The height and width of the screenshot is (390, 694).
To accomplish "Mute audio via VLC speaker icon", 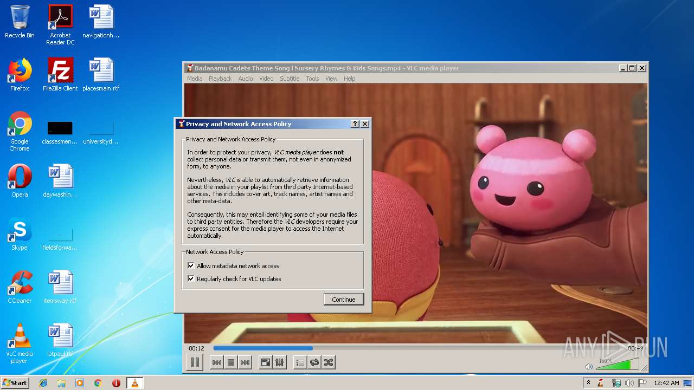I will tap(589, 367).
